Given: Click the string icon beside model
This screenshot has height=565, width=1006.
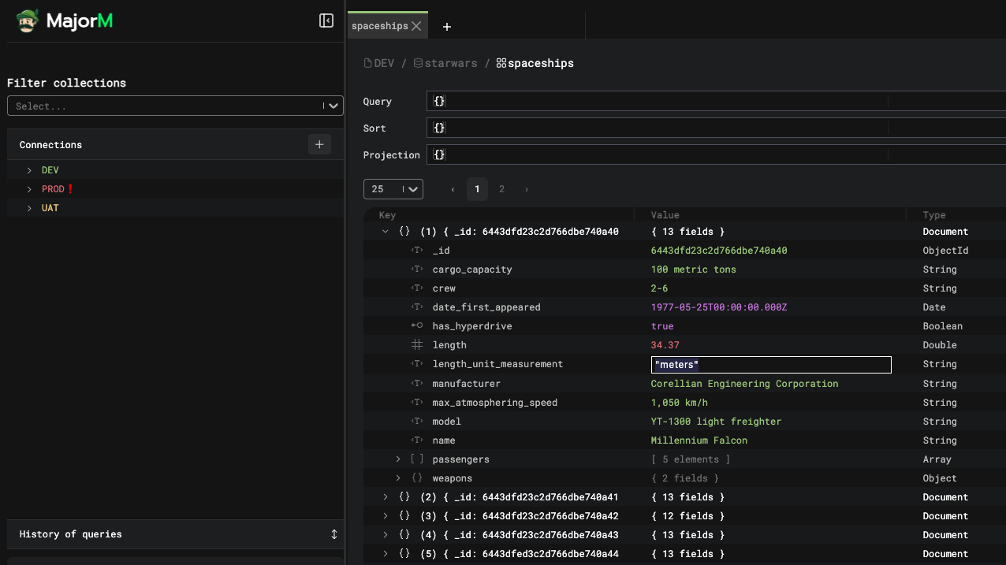Looking at the screenshot, I should click(417, 422).
